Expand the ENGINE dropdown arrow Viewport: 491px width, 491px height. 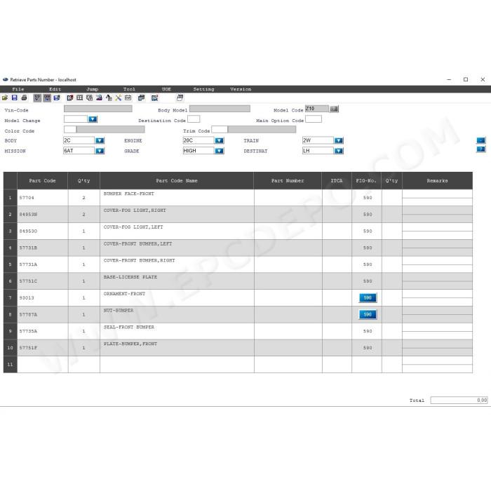click(x=220, y=140)
